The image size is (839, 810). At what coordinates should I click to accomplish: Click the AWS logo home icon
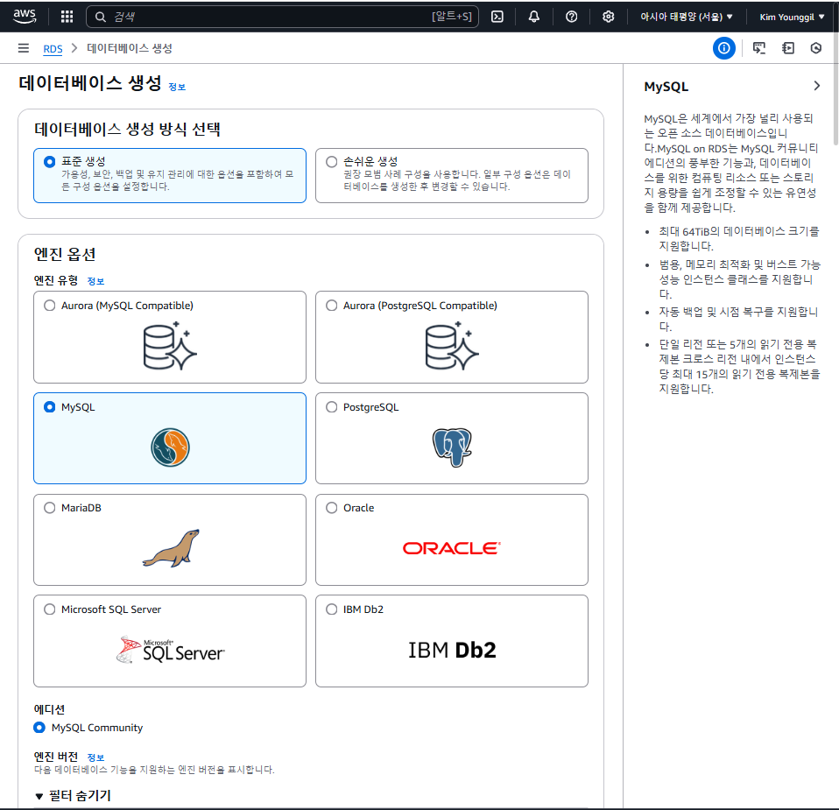click(25, 17)
